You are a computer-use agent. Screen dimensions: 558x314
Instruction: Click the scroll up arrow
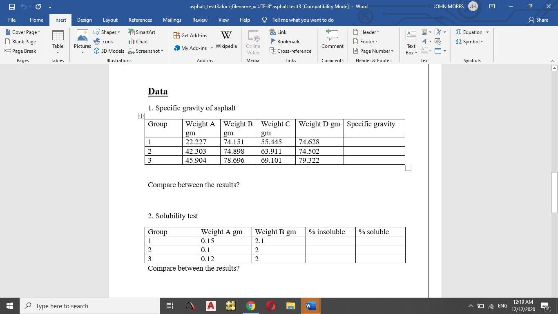click(554, 68)
